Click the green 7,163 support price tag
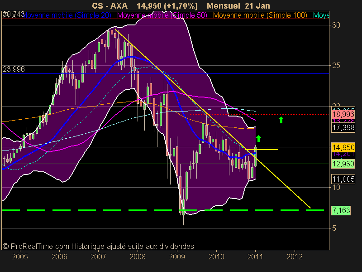The width and height of the screenshot is (362, 272). pos(341,210)
